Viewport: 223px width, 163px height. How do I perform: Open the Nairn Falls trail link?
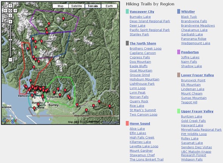[x=189, y=62]
